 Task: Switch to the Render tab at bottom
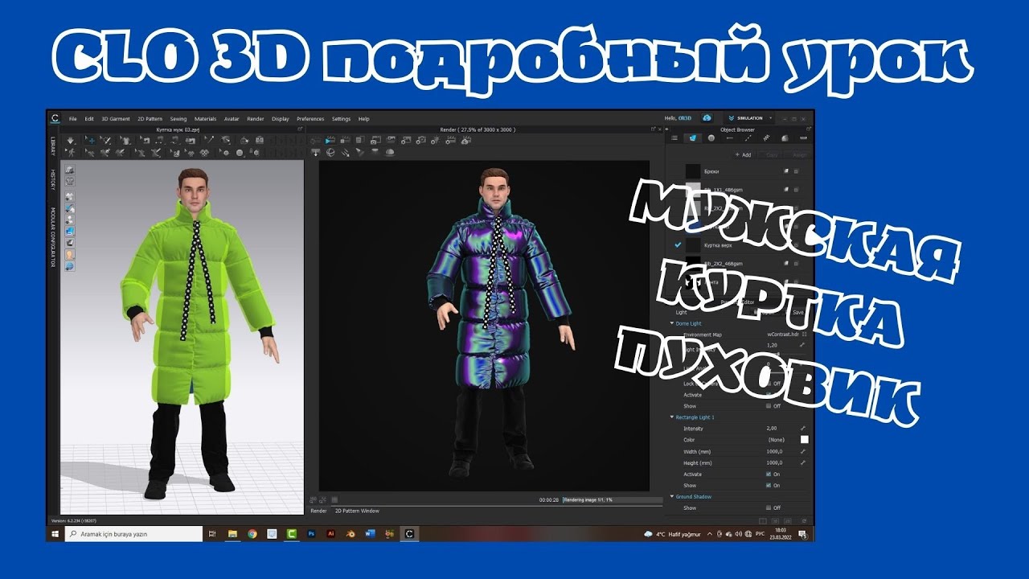pyautogui.click(x=318, y=511)
